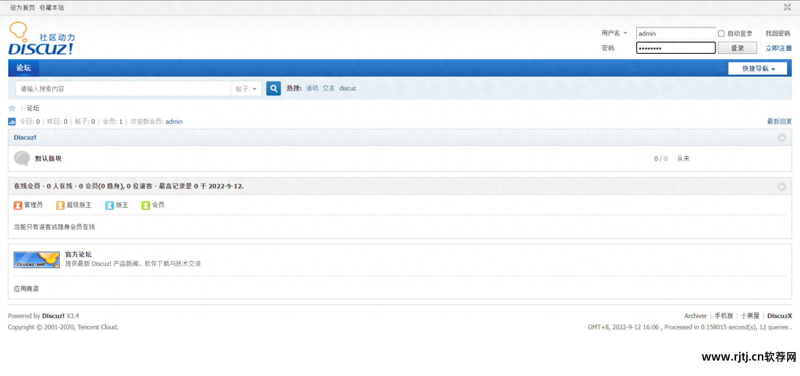This screenshot has width=800, height=376.
Task: Click the 应用商店 link
Action: coord(26,288)
